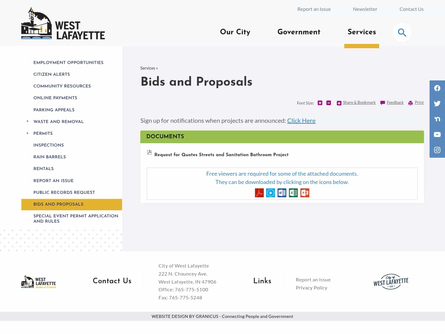
Task: Click Here to sign up for notifications
Action: click(x=301, y=121)
